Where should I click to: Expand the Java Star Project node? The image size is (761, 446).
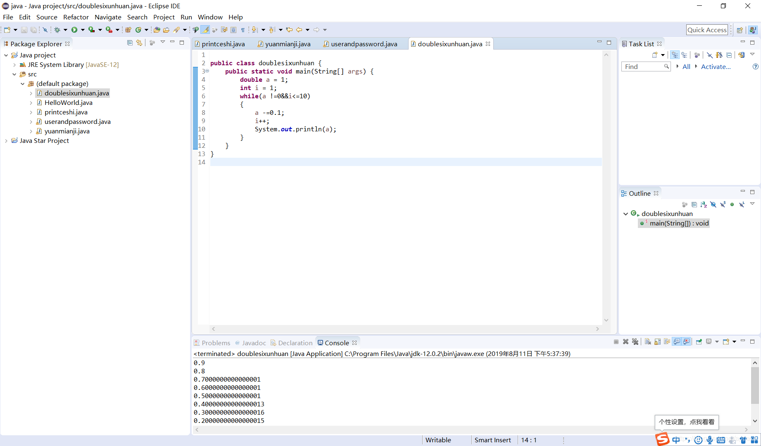pyautogui.click(x=6, y=141)
